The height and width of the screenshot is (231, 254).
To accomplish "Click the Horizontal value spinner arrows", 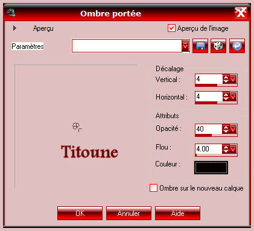I will click(226, 97).
